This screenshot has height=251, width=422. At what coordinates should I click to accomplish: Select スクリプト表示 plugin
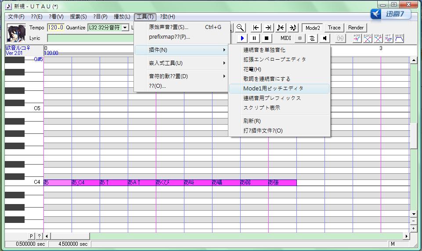click(x=279, y=108)
